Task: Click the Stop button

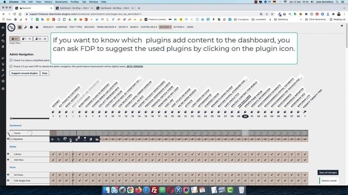Action: point(45,73)
